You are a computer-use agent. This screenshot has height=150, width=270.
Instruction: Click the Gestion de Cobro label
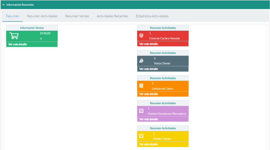coord(162,89)
